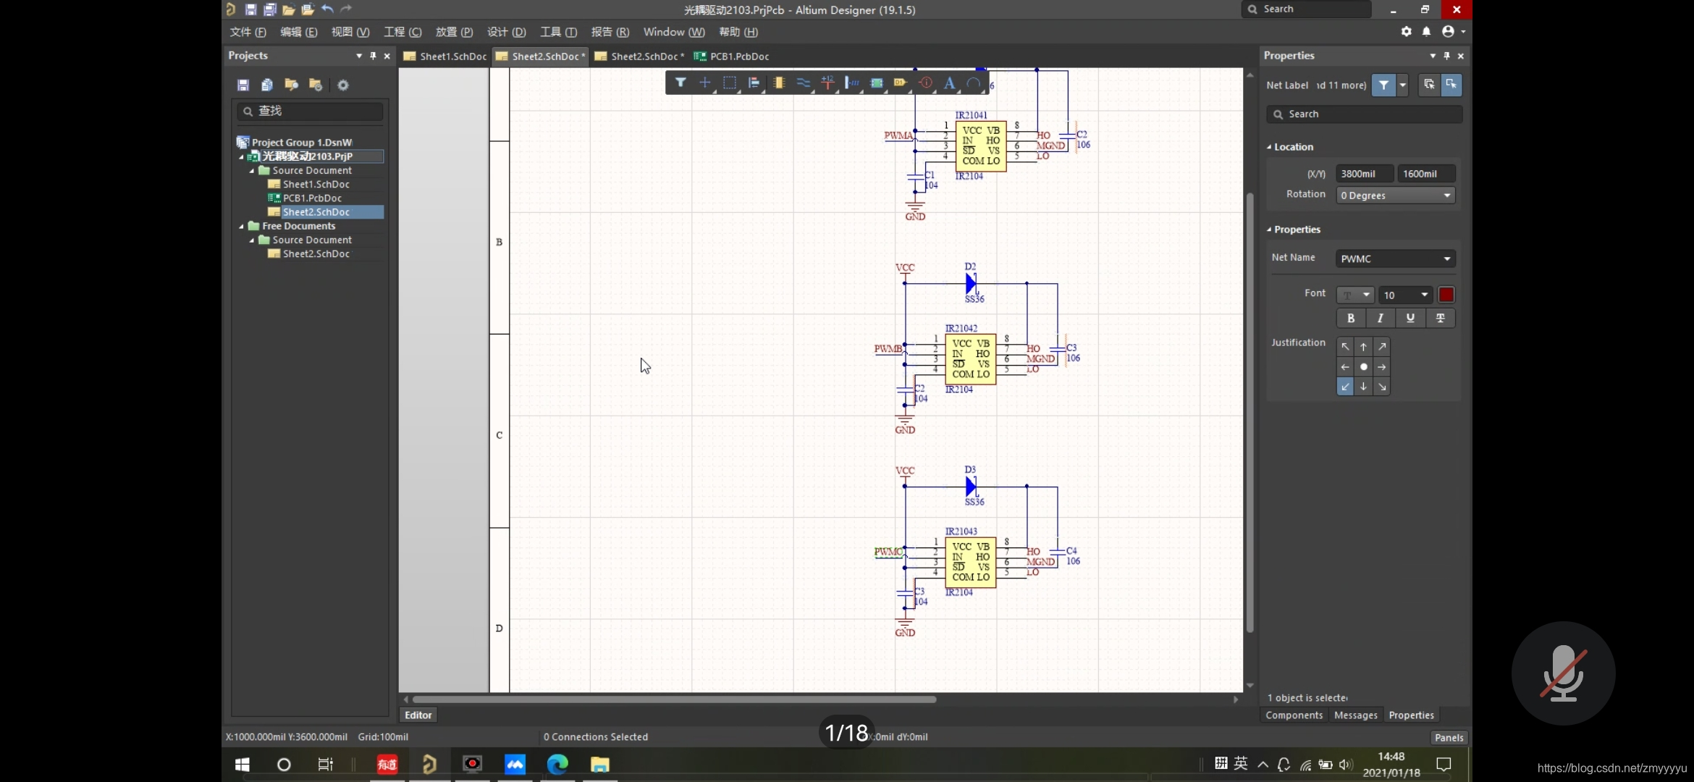Click the Properties panel tab at bottom

click(1411, 714)
